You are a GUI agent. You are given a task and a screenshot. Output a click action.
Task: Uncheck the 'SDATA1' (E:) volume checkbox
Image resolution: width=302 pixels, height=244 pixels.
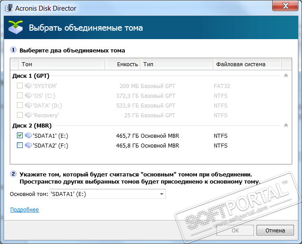(20, 136)
